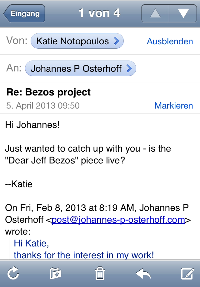
Task: Tap quoted text "thanks for the interest in my work!"
Action: pyautogui.click(x=84, y=255)
